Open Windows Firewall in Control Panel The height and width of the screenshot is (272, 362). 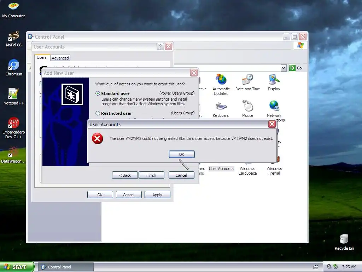[274, 171]
